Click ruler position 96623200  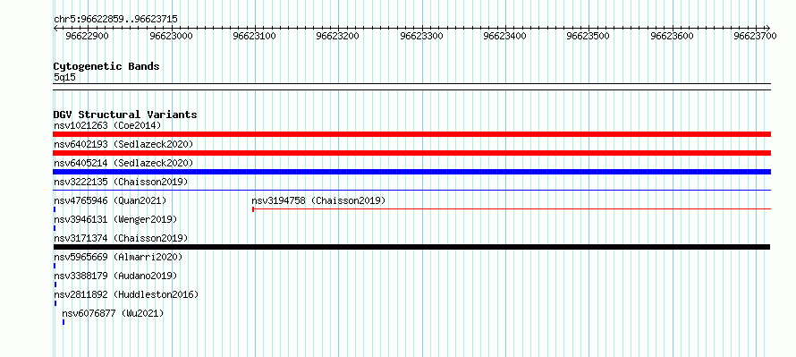pos(337,36)
